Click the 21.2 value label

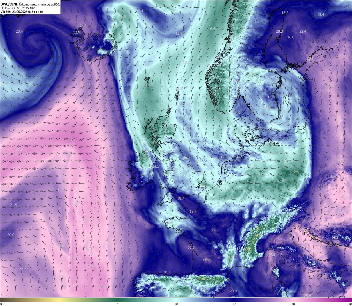pos(142,296)
